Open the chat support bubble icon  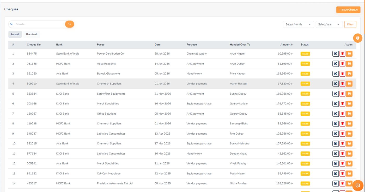pos(358,186)
